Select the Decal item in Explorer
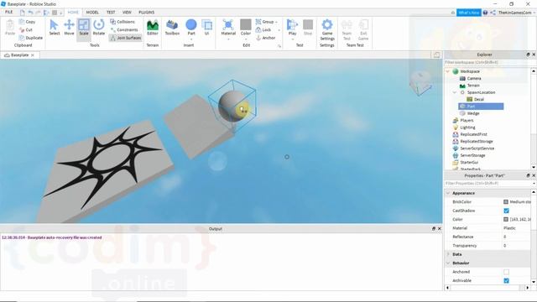 coord(479,99)
